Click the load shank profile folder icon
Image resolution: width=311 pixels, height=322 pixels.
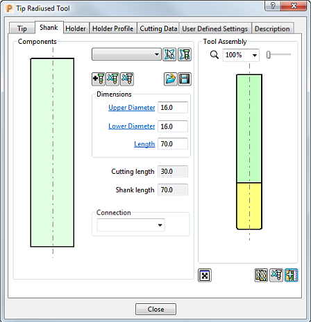[170, 79]
